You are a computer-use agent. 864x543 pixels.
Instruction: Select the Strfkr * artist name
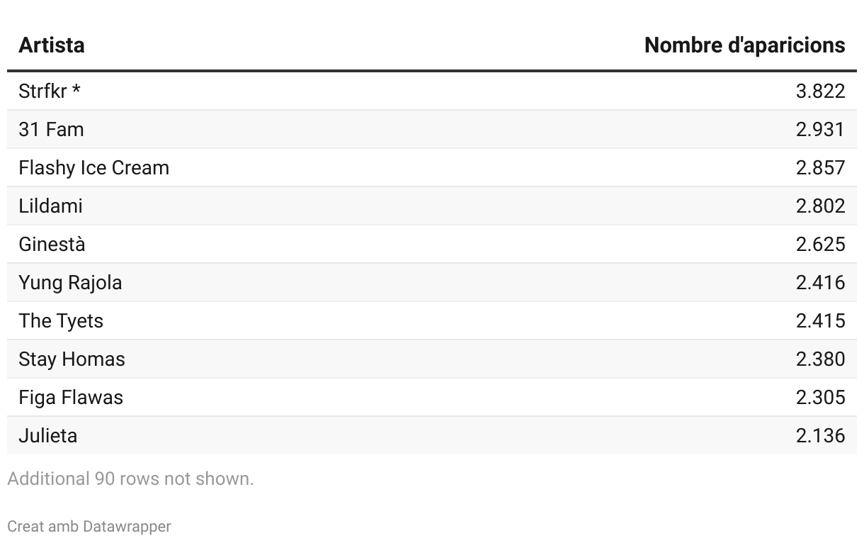[x=55, y=91]
